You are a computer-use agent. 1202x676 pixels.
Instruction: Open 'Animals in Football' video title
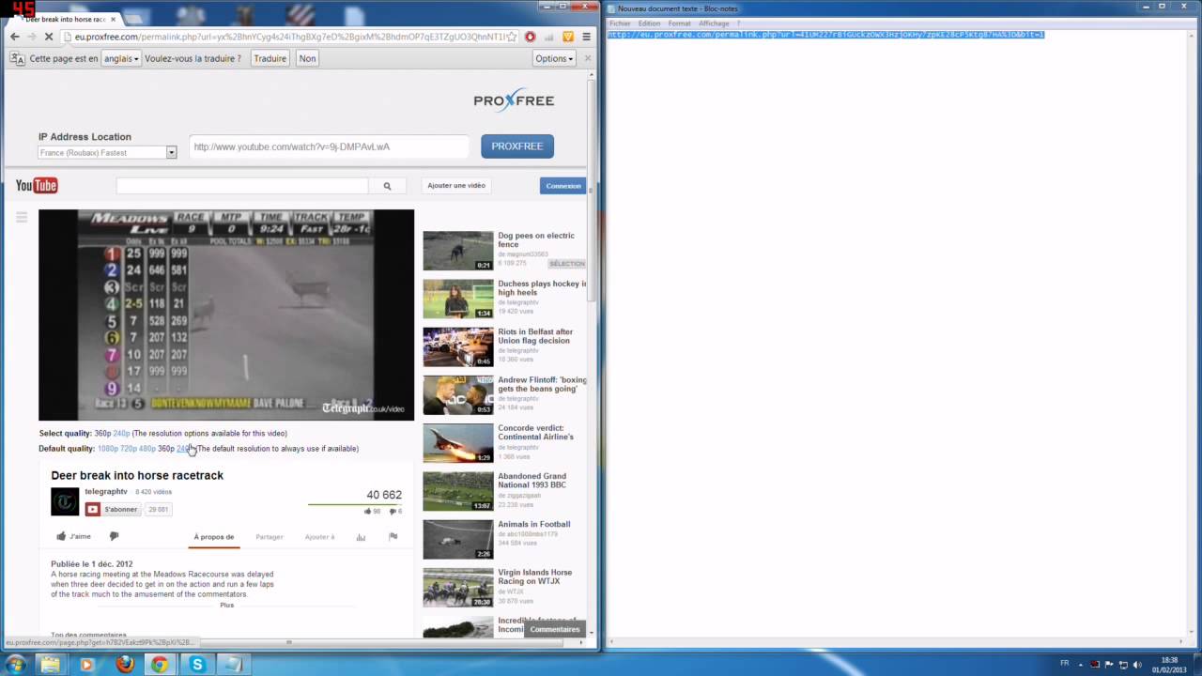[x=533, y=524]
